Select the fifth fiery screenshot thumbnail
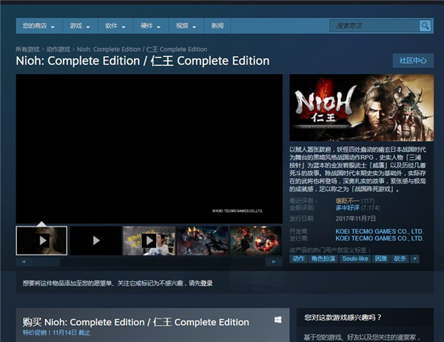The height and width of the screenshot is (342, 444). coord(256,241)
